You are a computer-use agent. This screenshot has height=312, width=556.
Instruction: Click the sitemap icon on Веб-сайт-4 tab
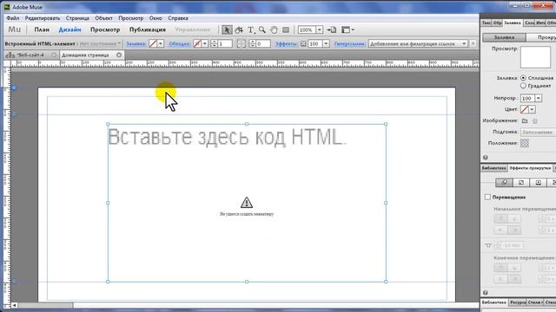(x=10, y=55)
